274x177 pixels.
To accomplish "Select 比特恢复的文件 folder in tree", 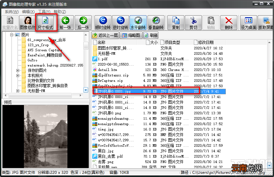I will coord(41,81).
